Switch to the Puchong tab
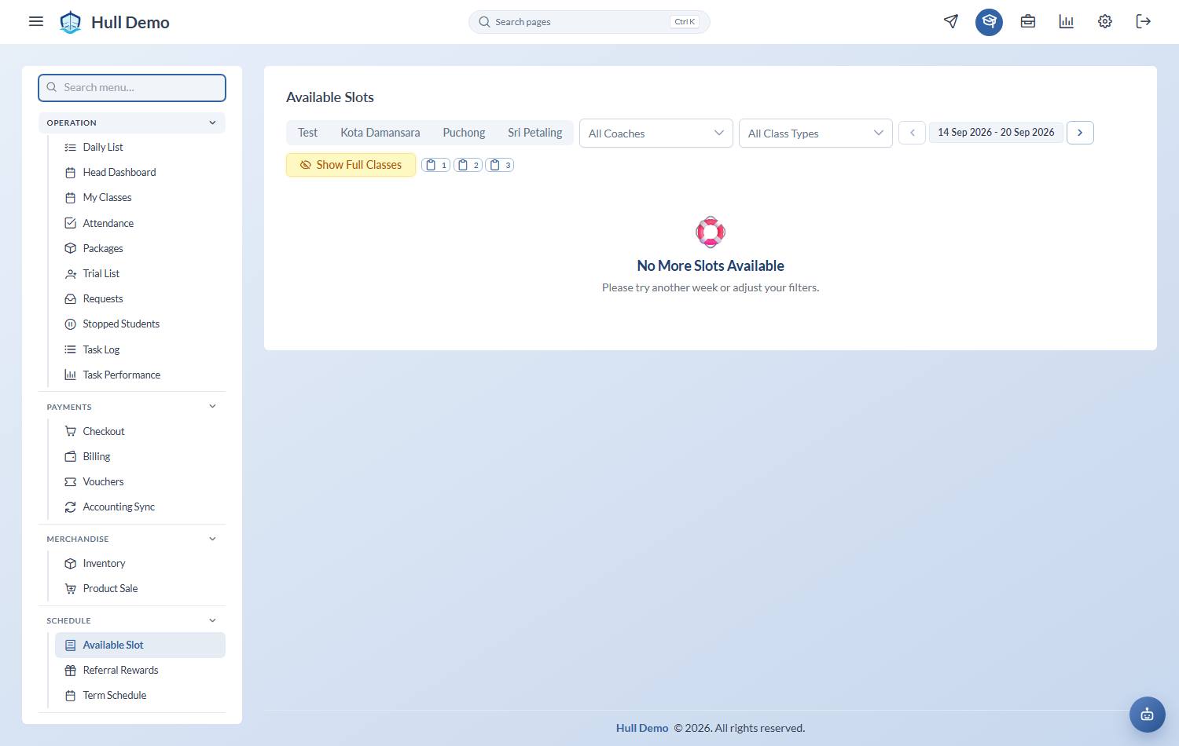 point(464,133)
